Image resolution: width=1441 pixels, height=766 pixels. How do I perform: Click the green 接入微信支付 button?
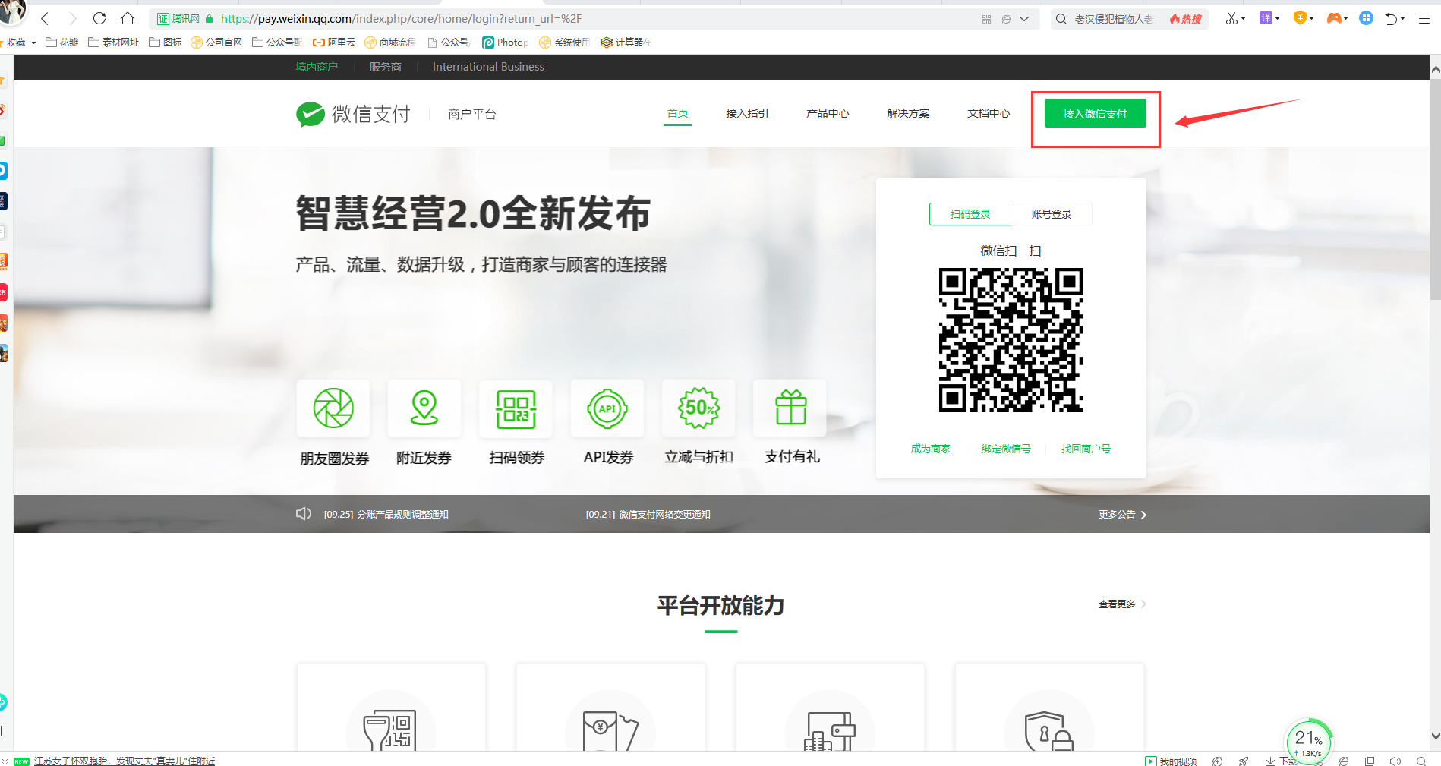(x=1095, y=113)
